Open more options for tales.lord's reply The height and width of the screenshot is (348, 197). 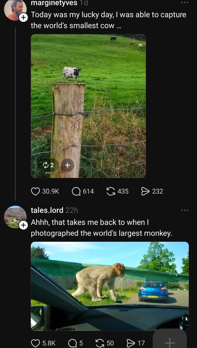184,210
